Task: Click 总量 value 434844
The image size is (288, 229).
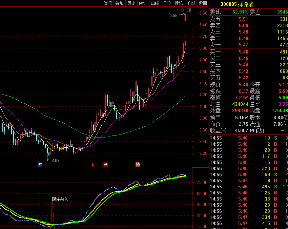Action: point(240,104)
